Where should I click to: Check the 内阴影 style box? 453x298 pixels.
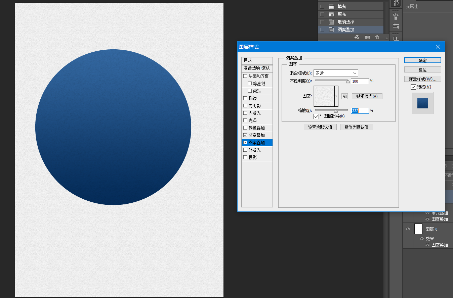click(245, 106)
